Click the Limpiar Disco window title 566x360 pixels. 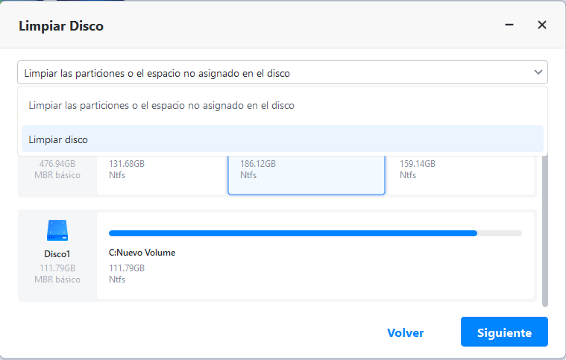[x=61, y=26]
